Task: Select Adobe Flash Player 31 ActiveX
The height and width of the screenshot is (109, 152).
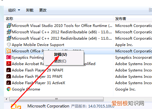Action: click(x=38, y=83)
